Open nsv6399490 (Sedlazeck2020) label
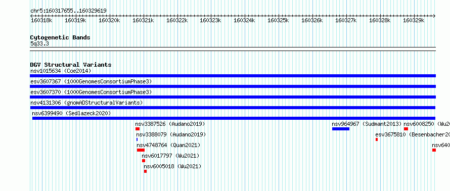 (x=71, y=113)
